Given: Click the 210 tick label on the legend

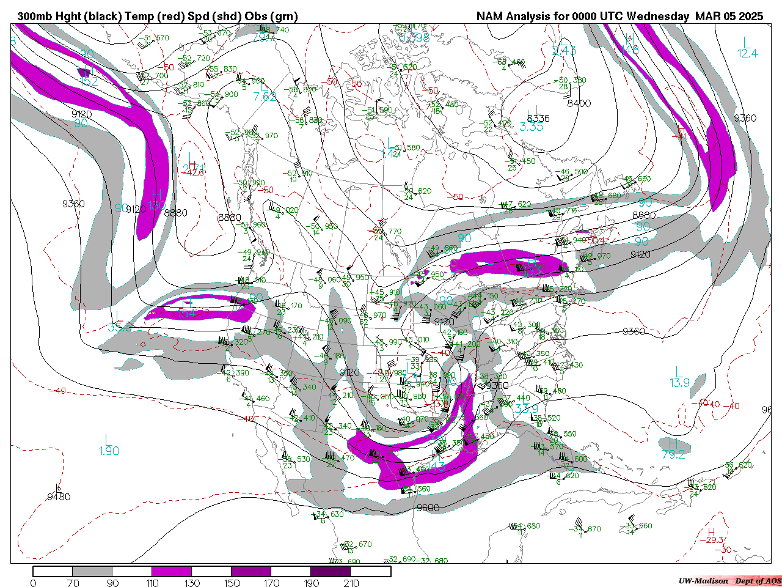Looking at the screenshot, I should tap(351, 583).
